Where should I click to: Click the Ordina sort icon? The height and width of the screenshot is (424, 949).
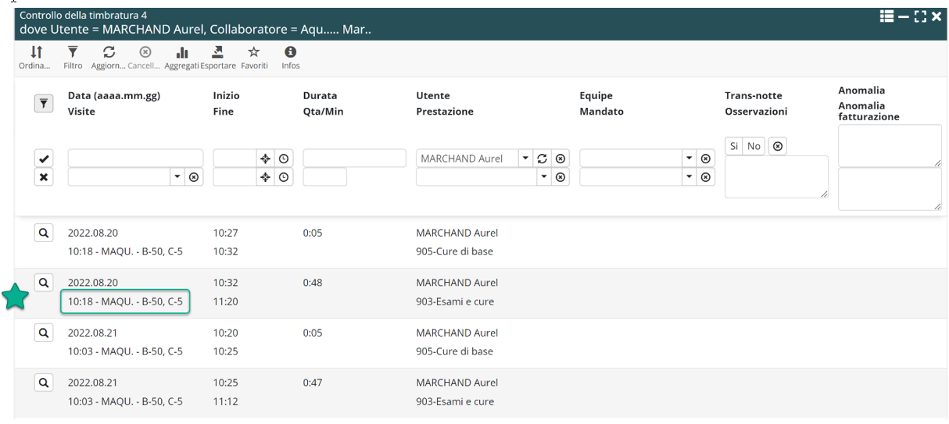pos(36,53)
